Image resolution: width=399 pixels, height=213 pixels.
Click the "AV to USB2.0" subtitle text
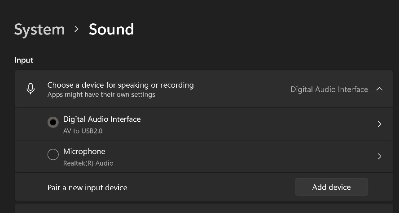pyautogui.click(x=83, y=131)
